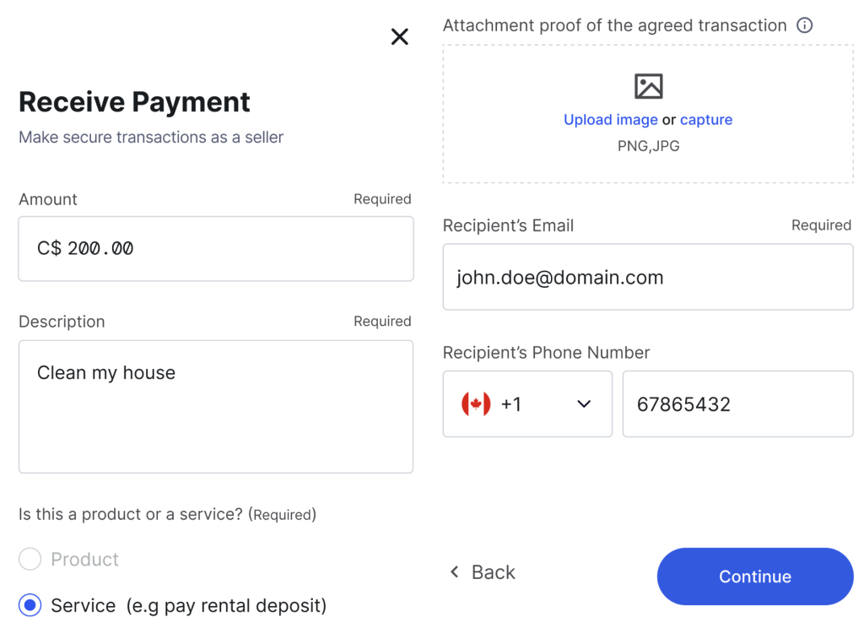Click the Service (e.g pay rental deposit) label
This screenshot has width=864, height=639.
[189, 605]
